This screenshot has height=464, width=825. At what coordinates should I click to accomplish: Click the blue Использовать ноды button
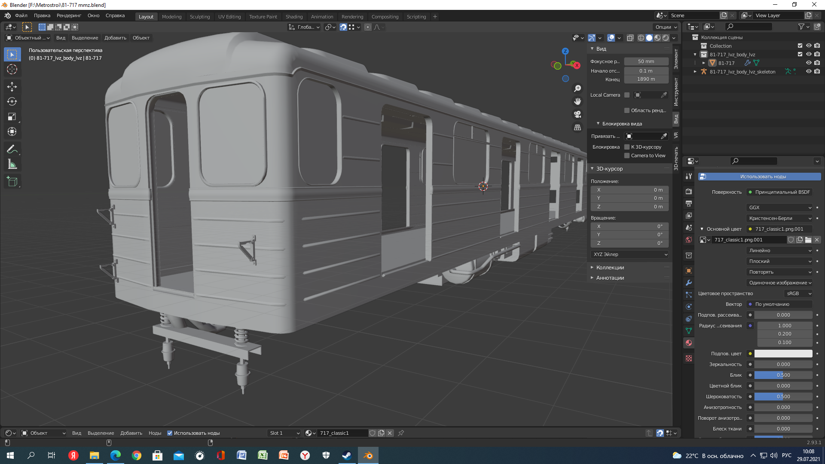759,177
